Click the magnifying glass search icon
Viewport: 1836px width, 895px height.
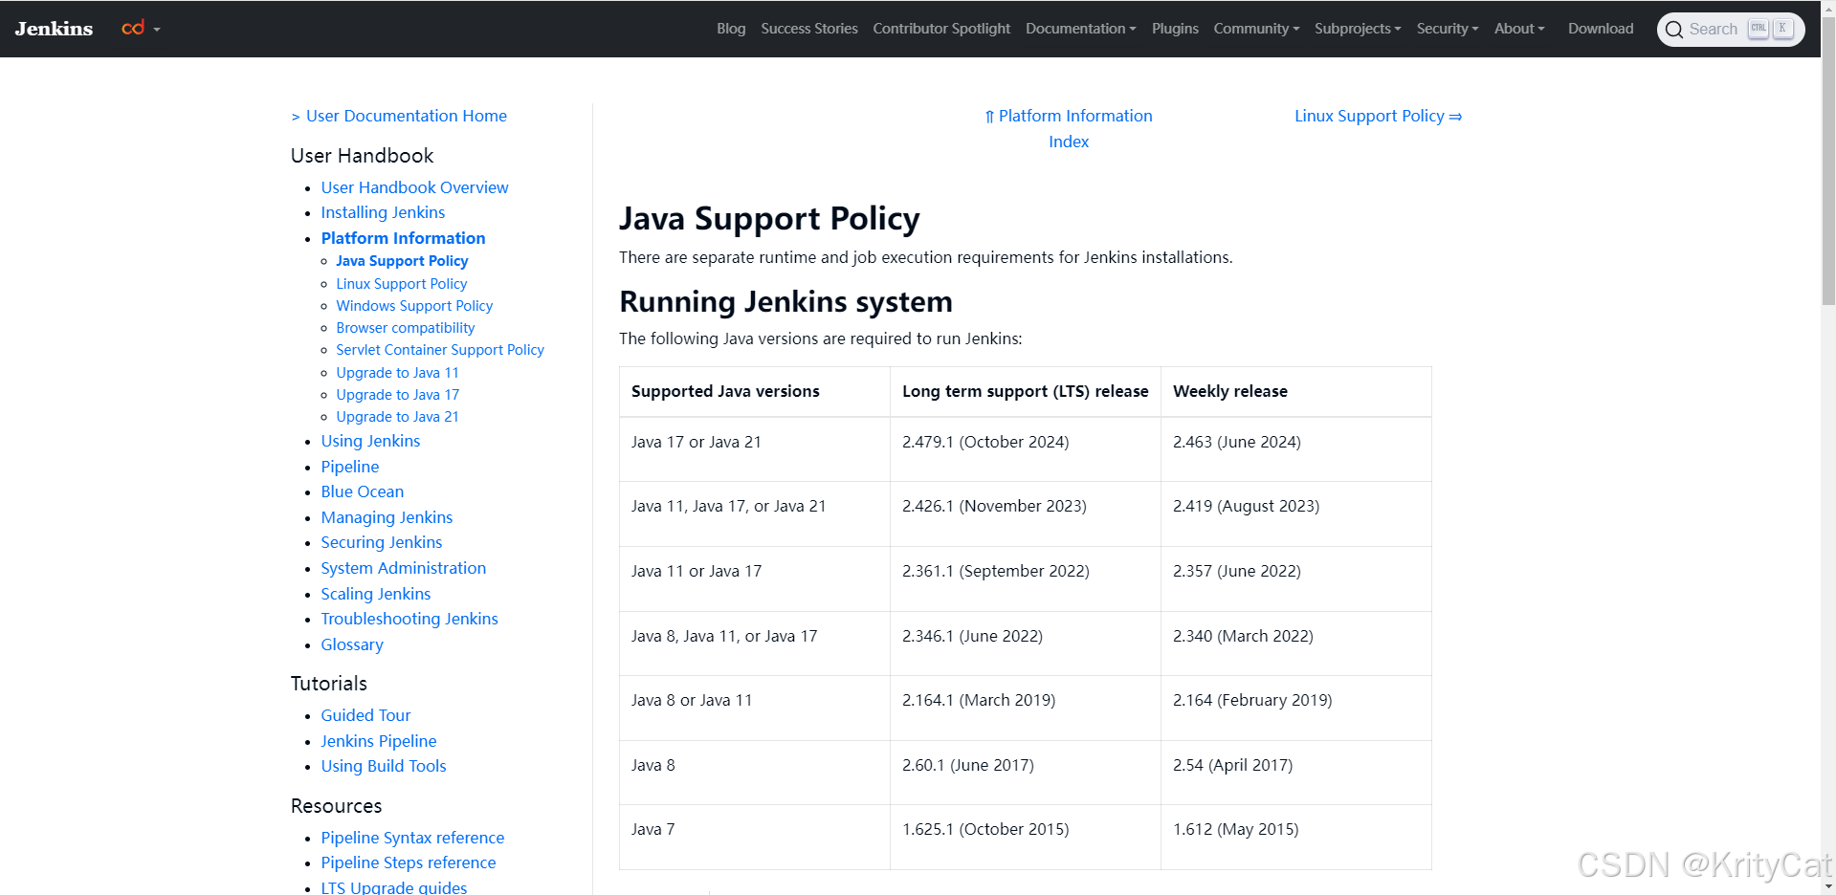1674,30
